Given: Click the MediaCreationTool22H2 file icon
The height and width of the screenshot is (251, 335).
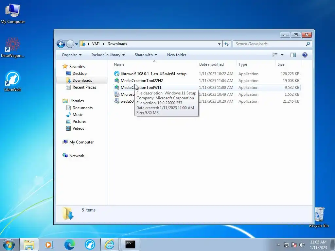Looking at the screenshot, I should (117, 80).
